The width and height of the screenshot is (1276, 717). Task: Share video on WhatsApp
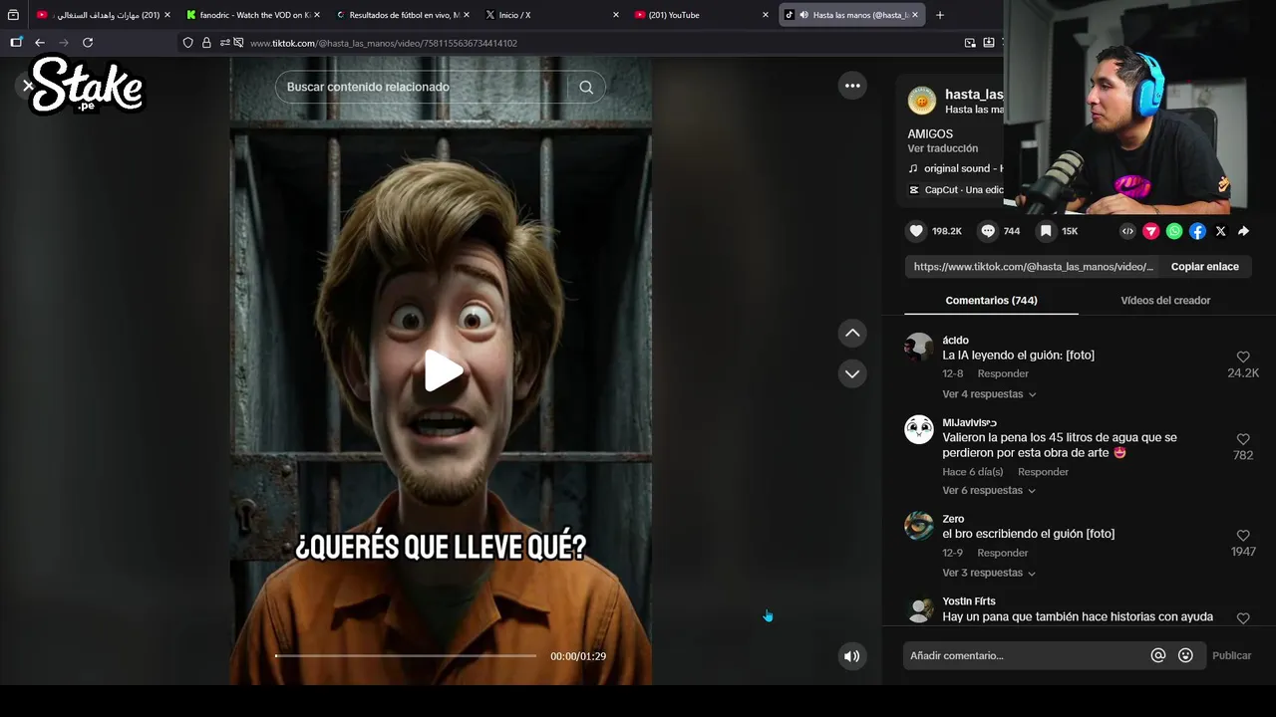[x=1174, y=231]
